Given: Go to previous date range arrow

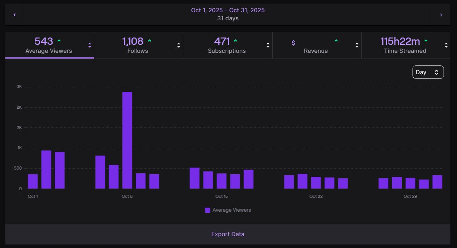Looking at the screenshot, I should [15, 15].
